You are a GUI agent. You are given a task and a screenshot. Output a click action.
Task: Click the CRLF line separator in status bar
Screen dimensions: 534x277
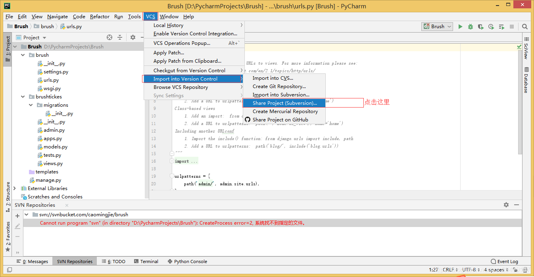[450, 270]
